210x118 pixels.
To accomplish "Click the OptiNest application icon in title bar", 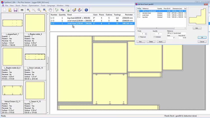I will point(2,3).
